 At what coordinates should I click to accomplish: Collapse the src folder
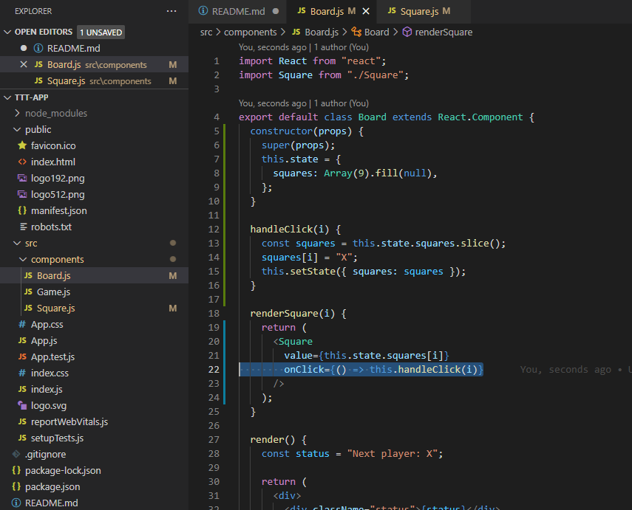[x=17, y=243]
